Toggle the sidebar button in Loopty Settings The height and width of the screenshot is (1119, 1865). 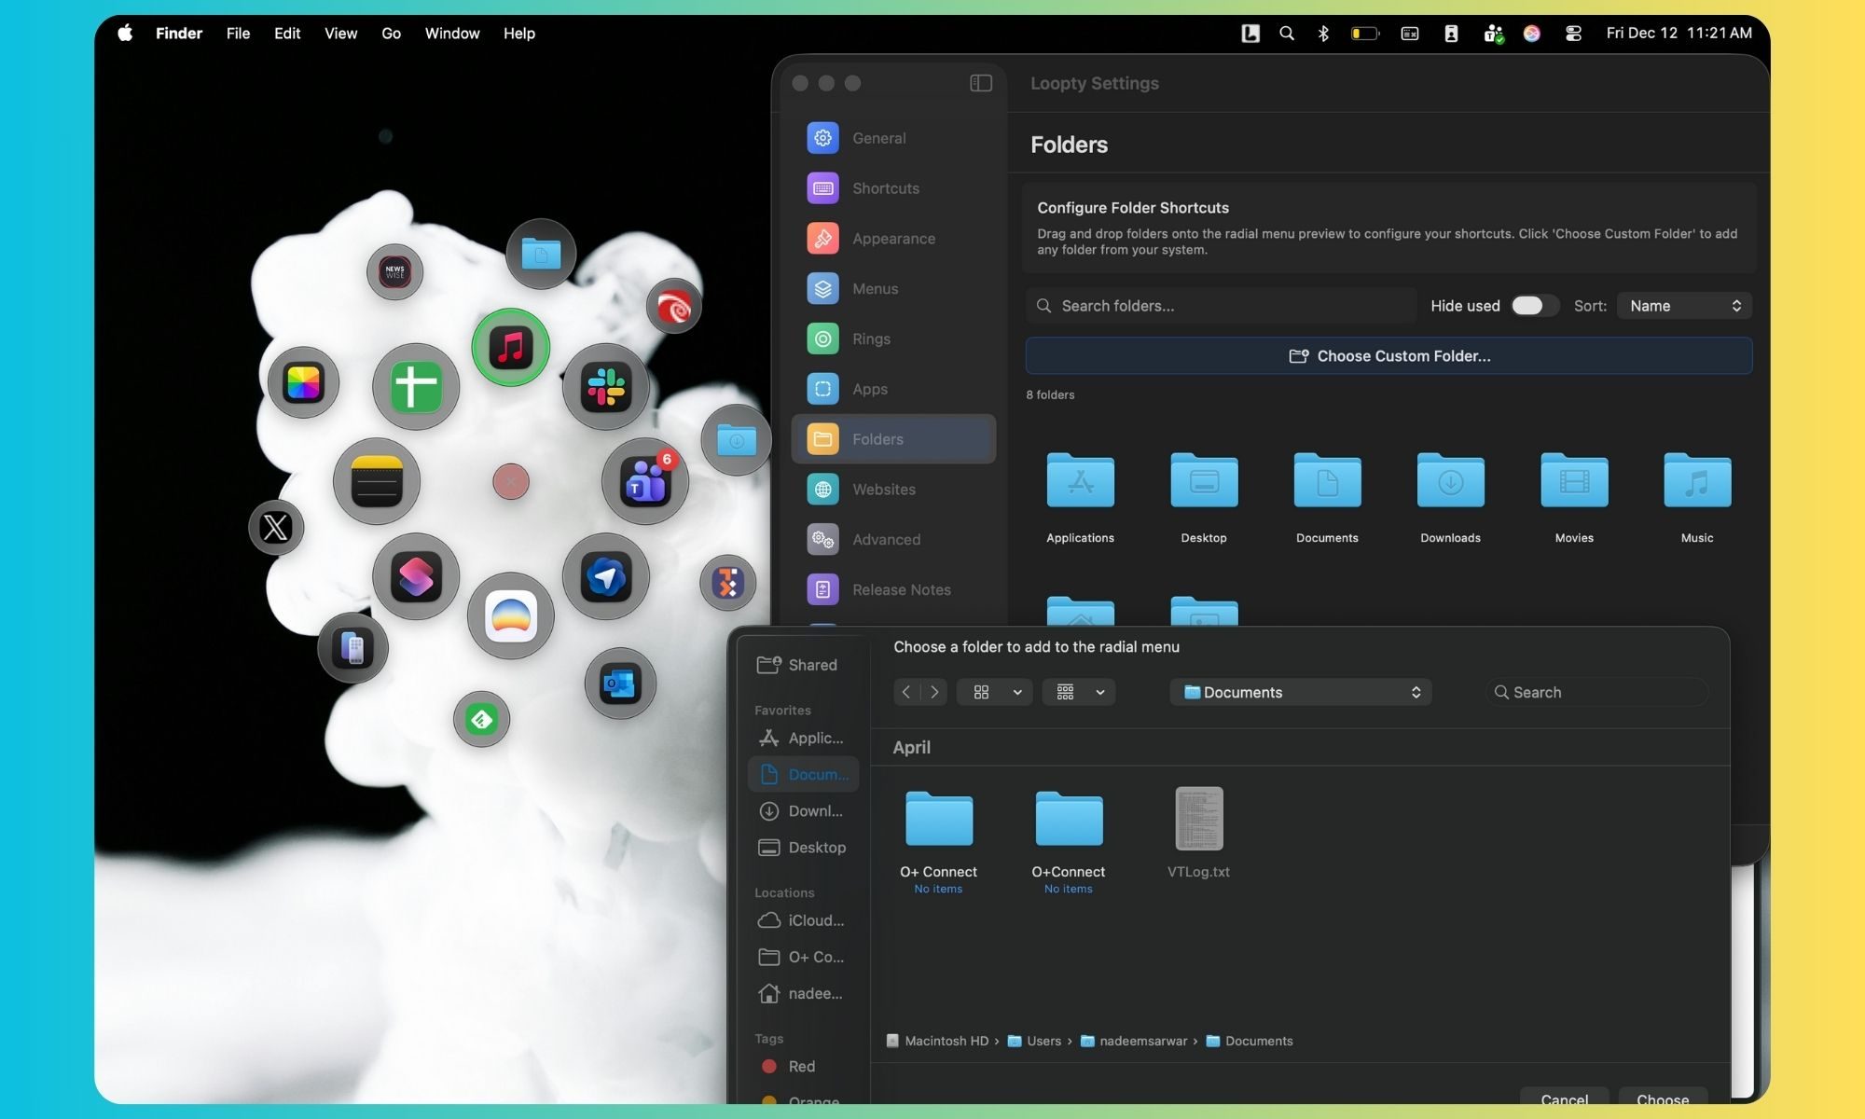pos(981,83)
